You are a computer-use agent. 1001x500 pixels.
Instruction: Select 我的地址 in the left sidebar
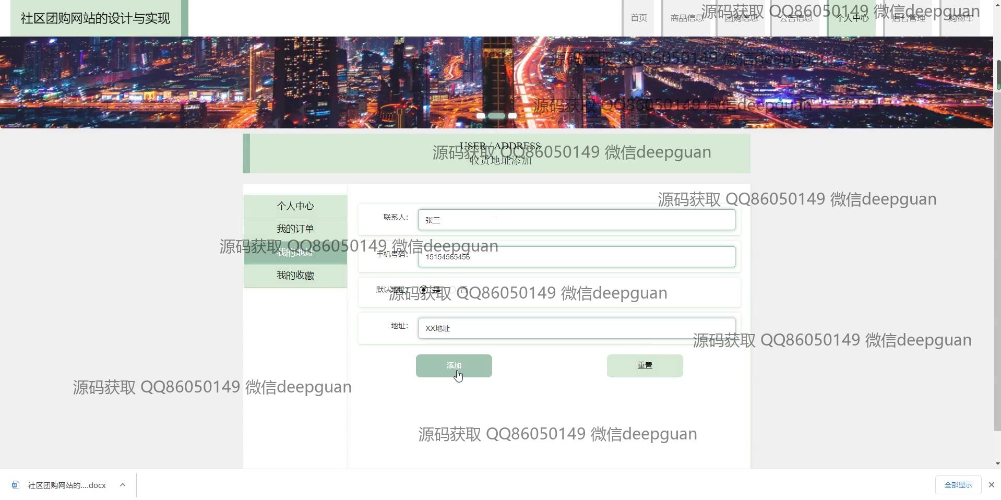point(295,253)
